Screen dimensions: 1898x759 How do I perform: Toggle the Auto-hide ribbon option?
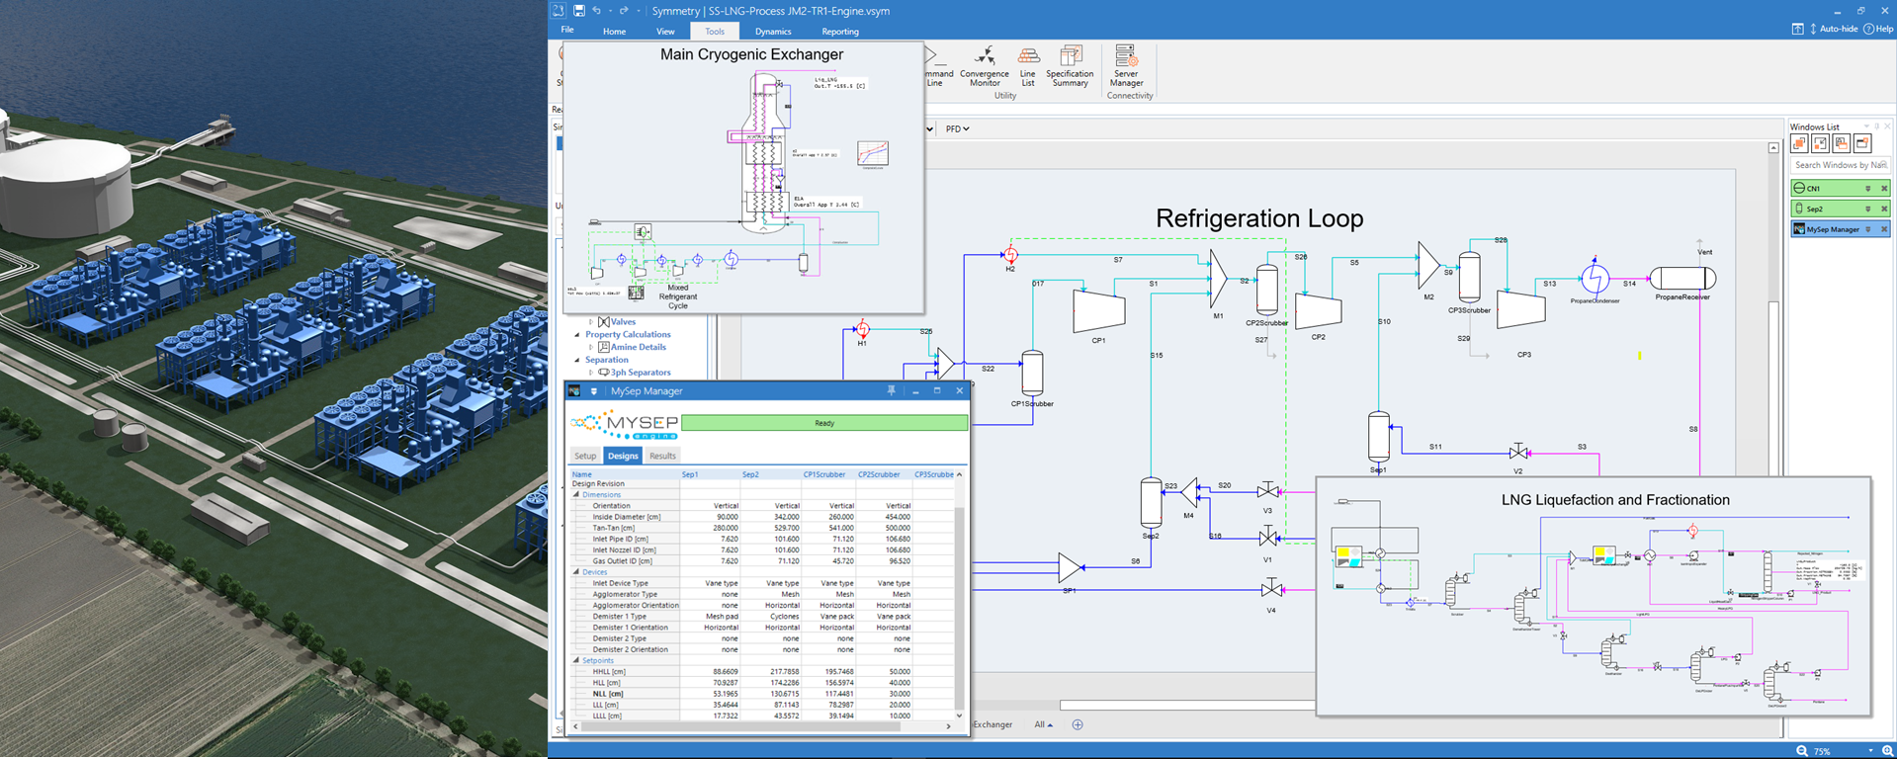click(1836, 29)
